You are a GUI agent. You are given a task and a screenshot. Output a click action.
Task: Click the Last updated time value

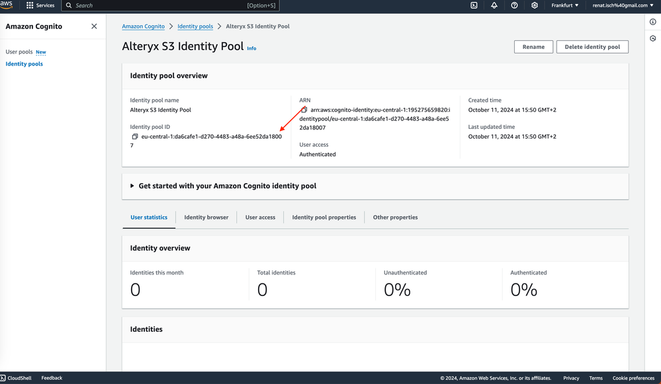point(511,136)
